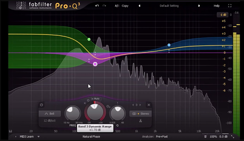
Task: Go to previous preset arrow
Action: coord(140,6)
